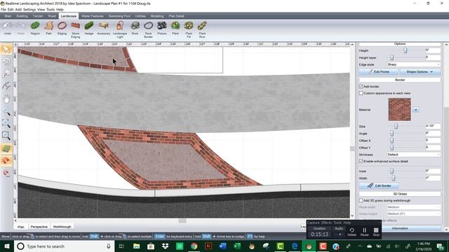Image resolution: width=449 pixels, height=252 pixels.
Task: Click the brick Material thumbnail
Action: coord(399,109)
